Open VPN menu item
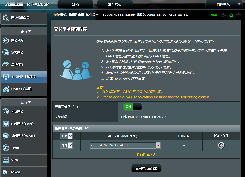This screenshot has width=245, height=177. (24, 160)
